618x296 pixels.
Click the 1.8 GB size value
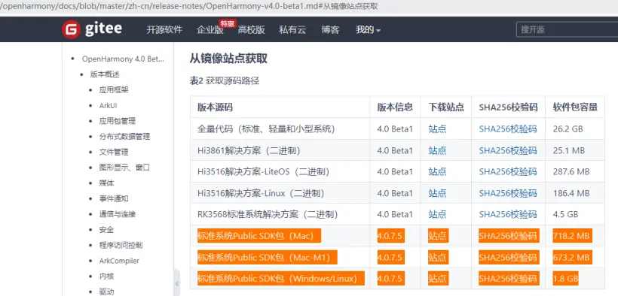[565, 279]
